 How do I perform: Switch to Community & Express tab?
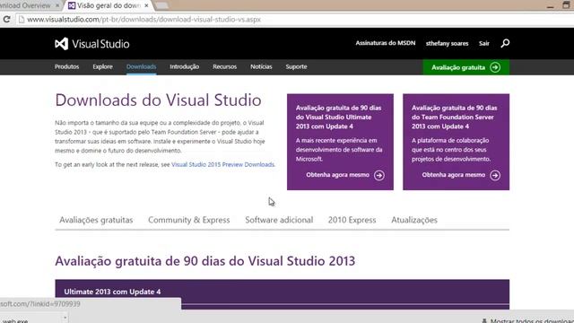[189, 220]
